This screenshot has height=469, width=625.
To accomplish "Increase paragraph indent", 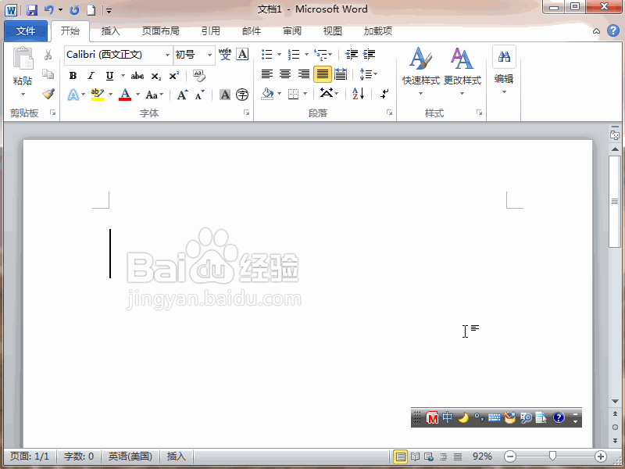I will pos(369,54).
